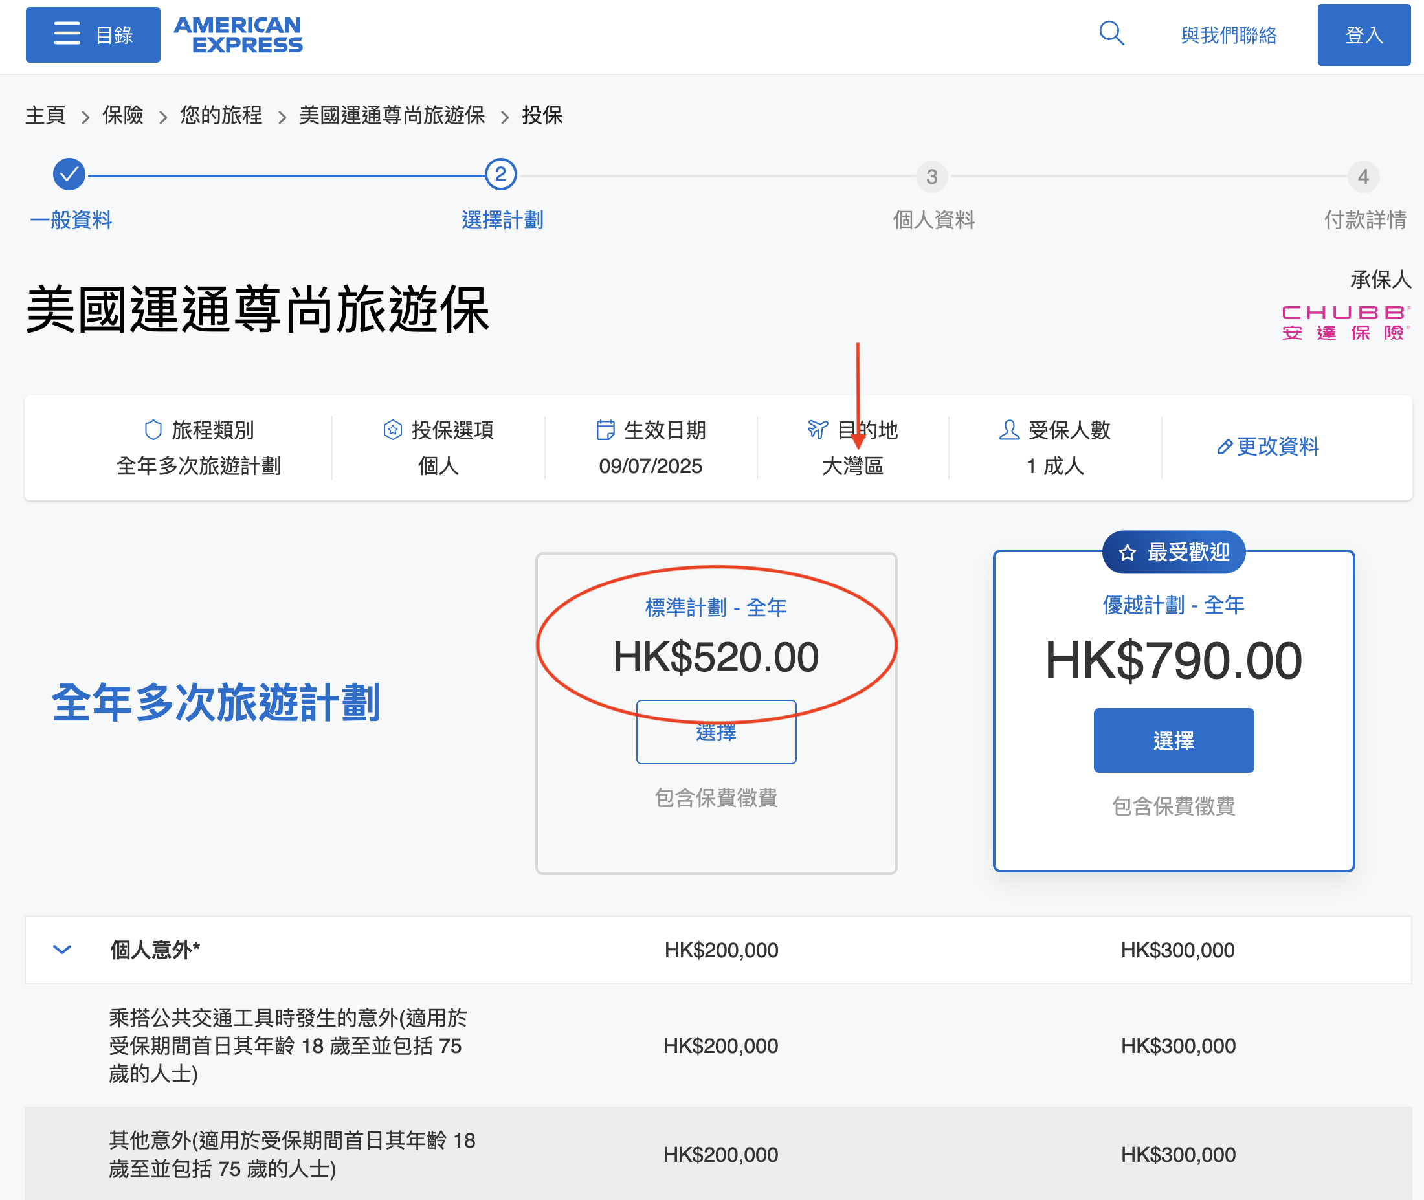
Task: Click 美國運通尊尚旅遊保 page heading
Action: click(258, 309)
